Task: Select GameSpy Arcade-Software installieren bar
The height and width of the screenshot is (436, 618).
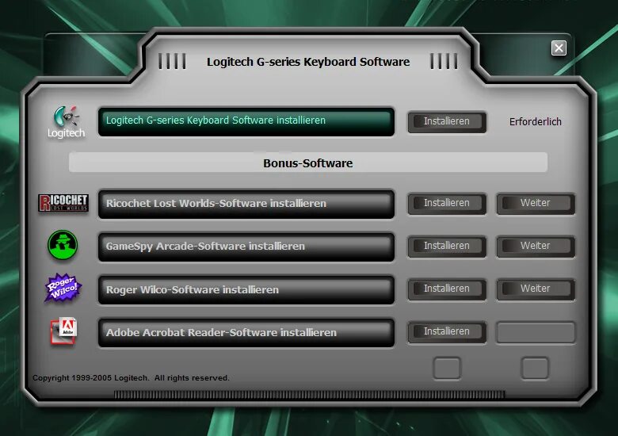Action: click(x=246, y=247)
